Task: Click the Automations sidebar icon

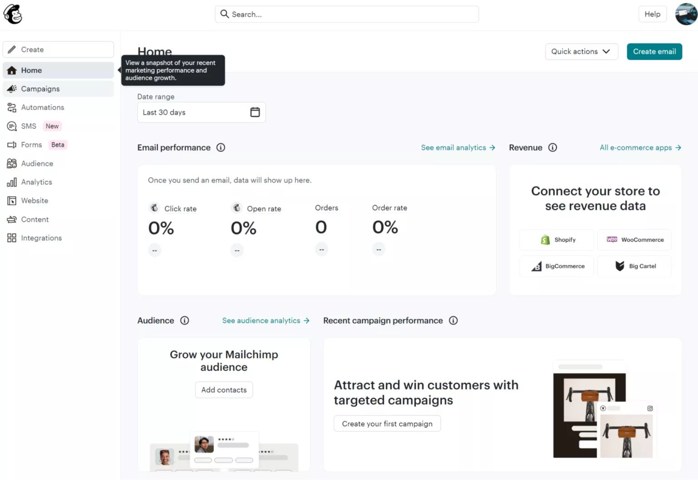Action: 12,107
